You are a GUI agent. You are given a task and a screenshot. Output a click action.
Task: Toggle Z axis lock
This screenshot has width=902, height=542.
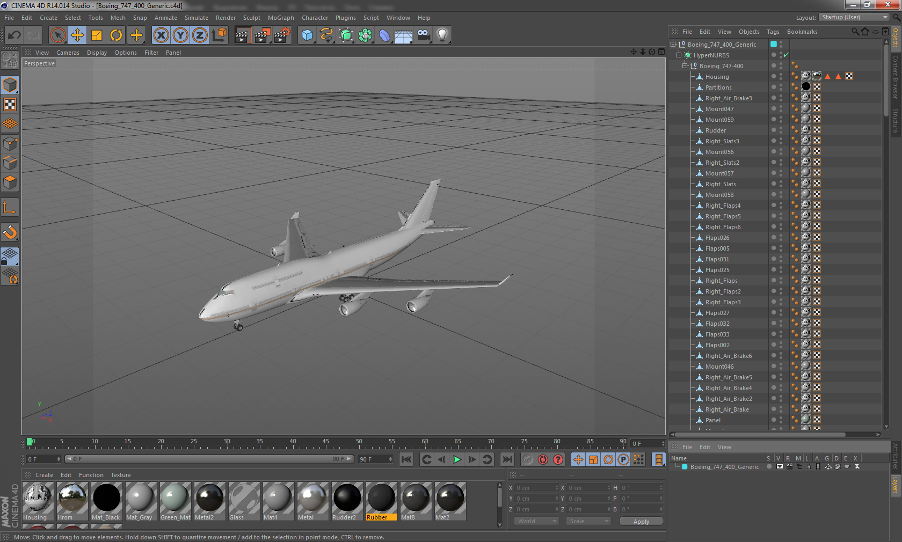[200, 35]
